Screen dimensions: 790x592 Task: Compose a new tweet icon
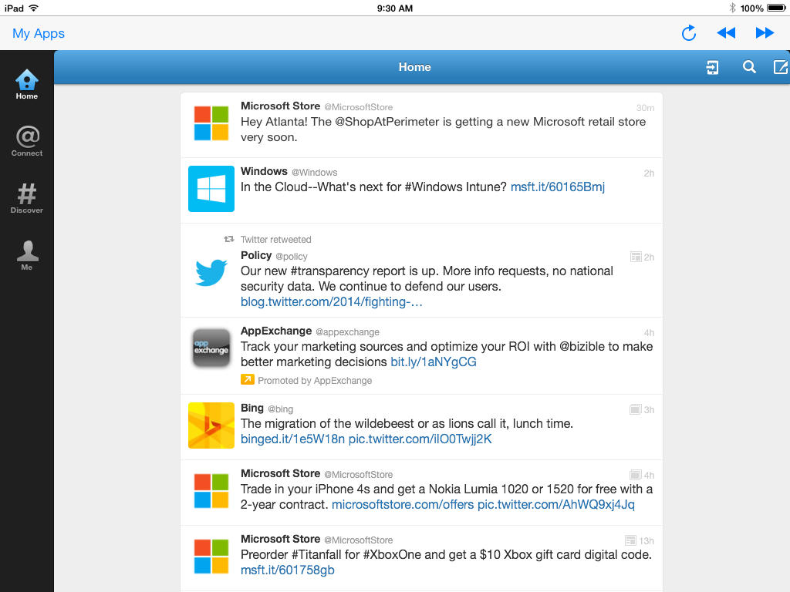(781, 68)
